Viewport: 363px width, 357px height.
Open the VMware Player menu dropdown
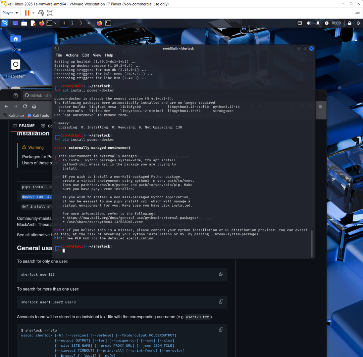10,13
